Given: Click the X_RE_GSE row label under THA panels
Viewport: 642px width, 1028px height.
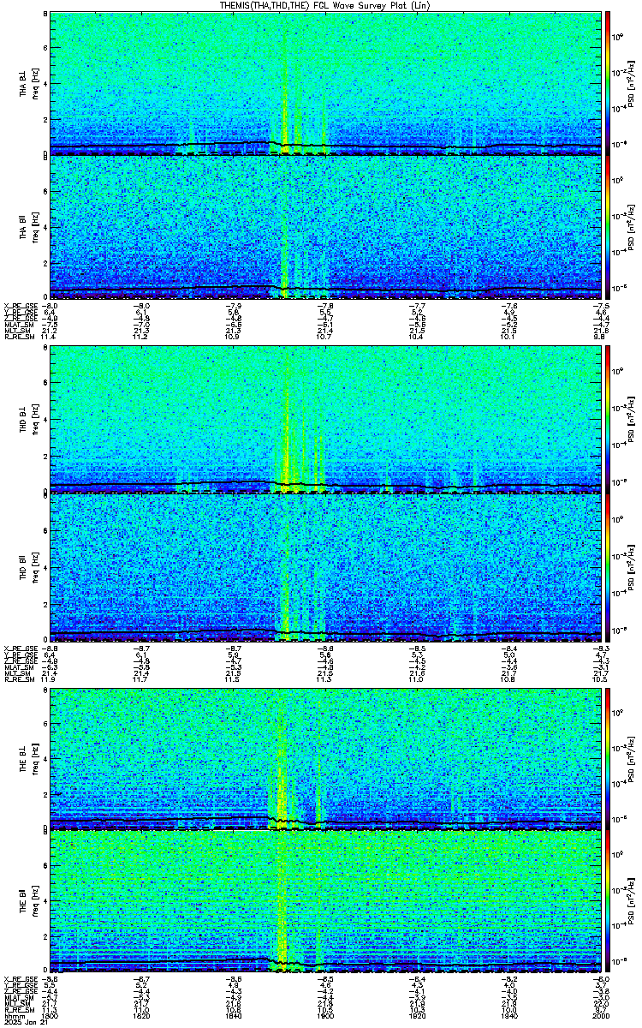Looking at the screenshot, I should [x=21, y=306].
